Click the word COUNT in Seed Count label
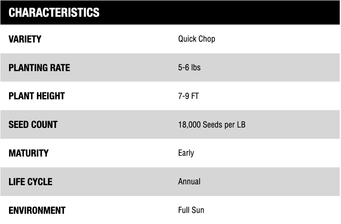The width and height of the screenshot is (341, 224). click(x=44, y=125)
